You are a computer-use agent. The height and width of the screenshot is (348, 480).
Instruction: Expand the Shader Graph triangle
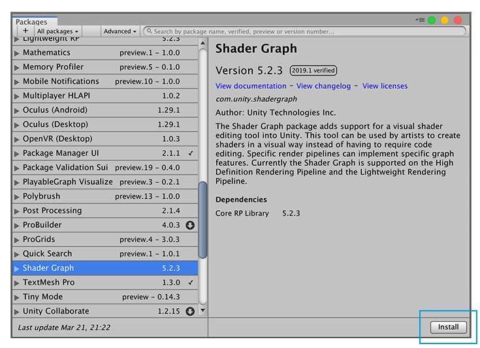click(16, 268)
